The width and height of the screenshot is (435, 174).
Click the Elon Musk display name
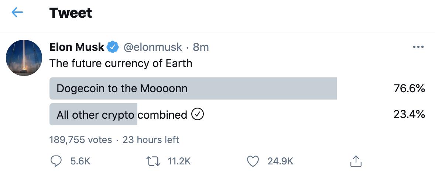(x=77, y=47)
